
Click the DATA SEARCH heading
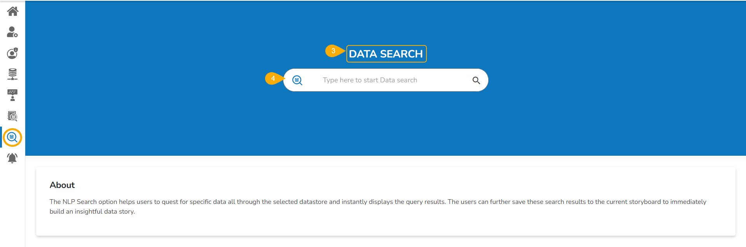click(x=386, y=54)
